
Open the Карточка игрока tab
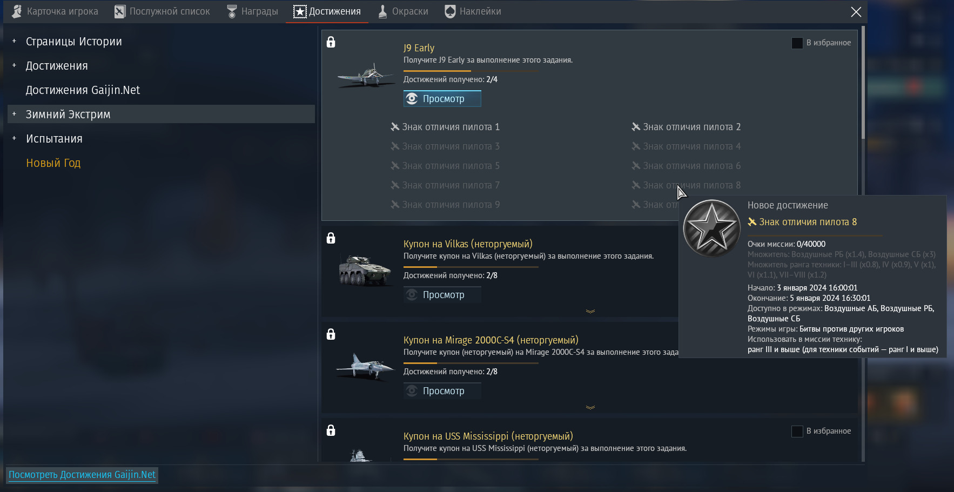click(55, 11)
